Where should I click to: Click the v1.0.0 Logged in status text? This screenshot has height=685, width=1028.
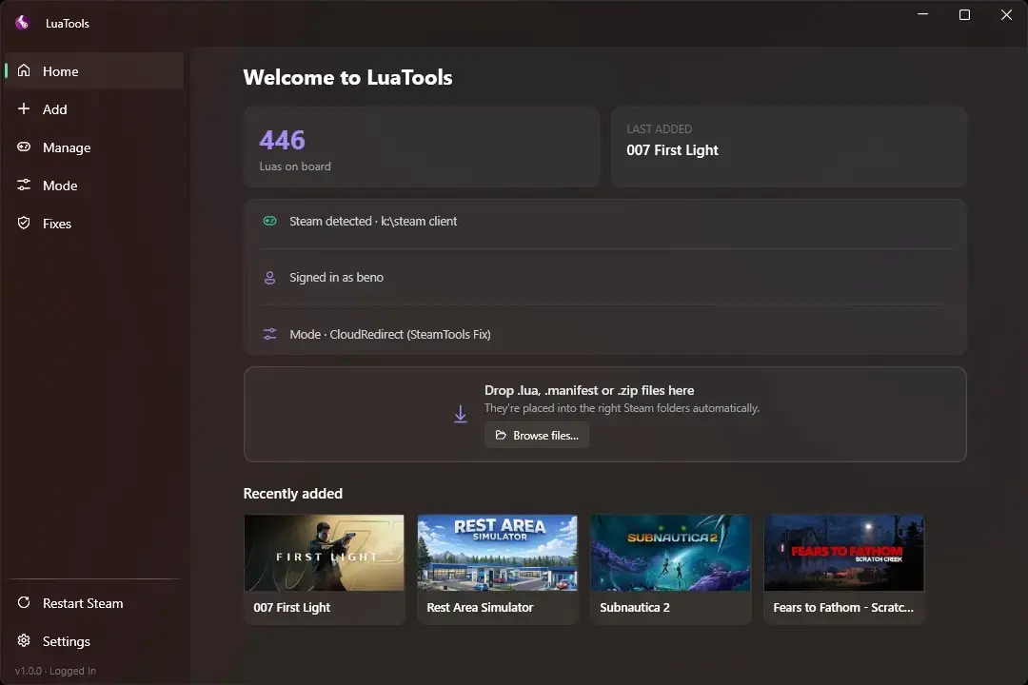pos(55,671)
